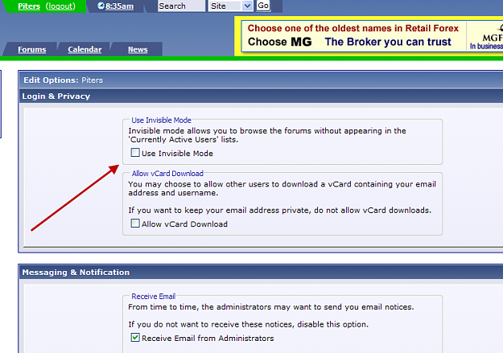Focus the Search input field

(181, 6)
